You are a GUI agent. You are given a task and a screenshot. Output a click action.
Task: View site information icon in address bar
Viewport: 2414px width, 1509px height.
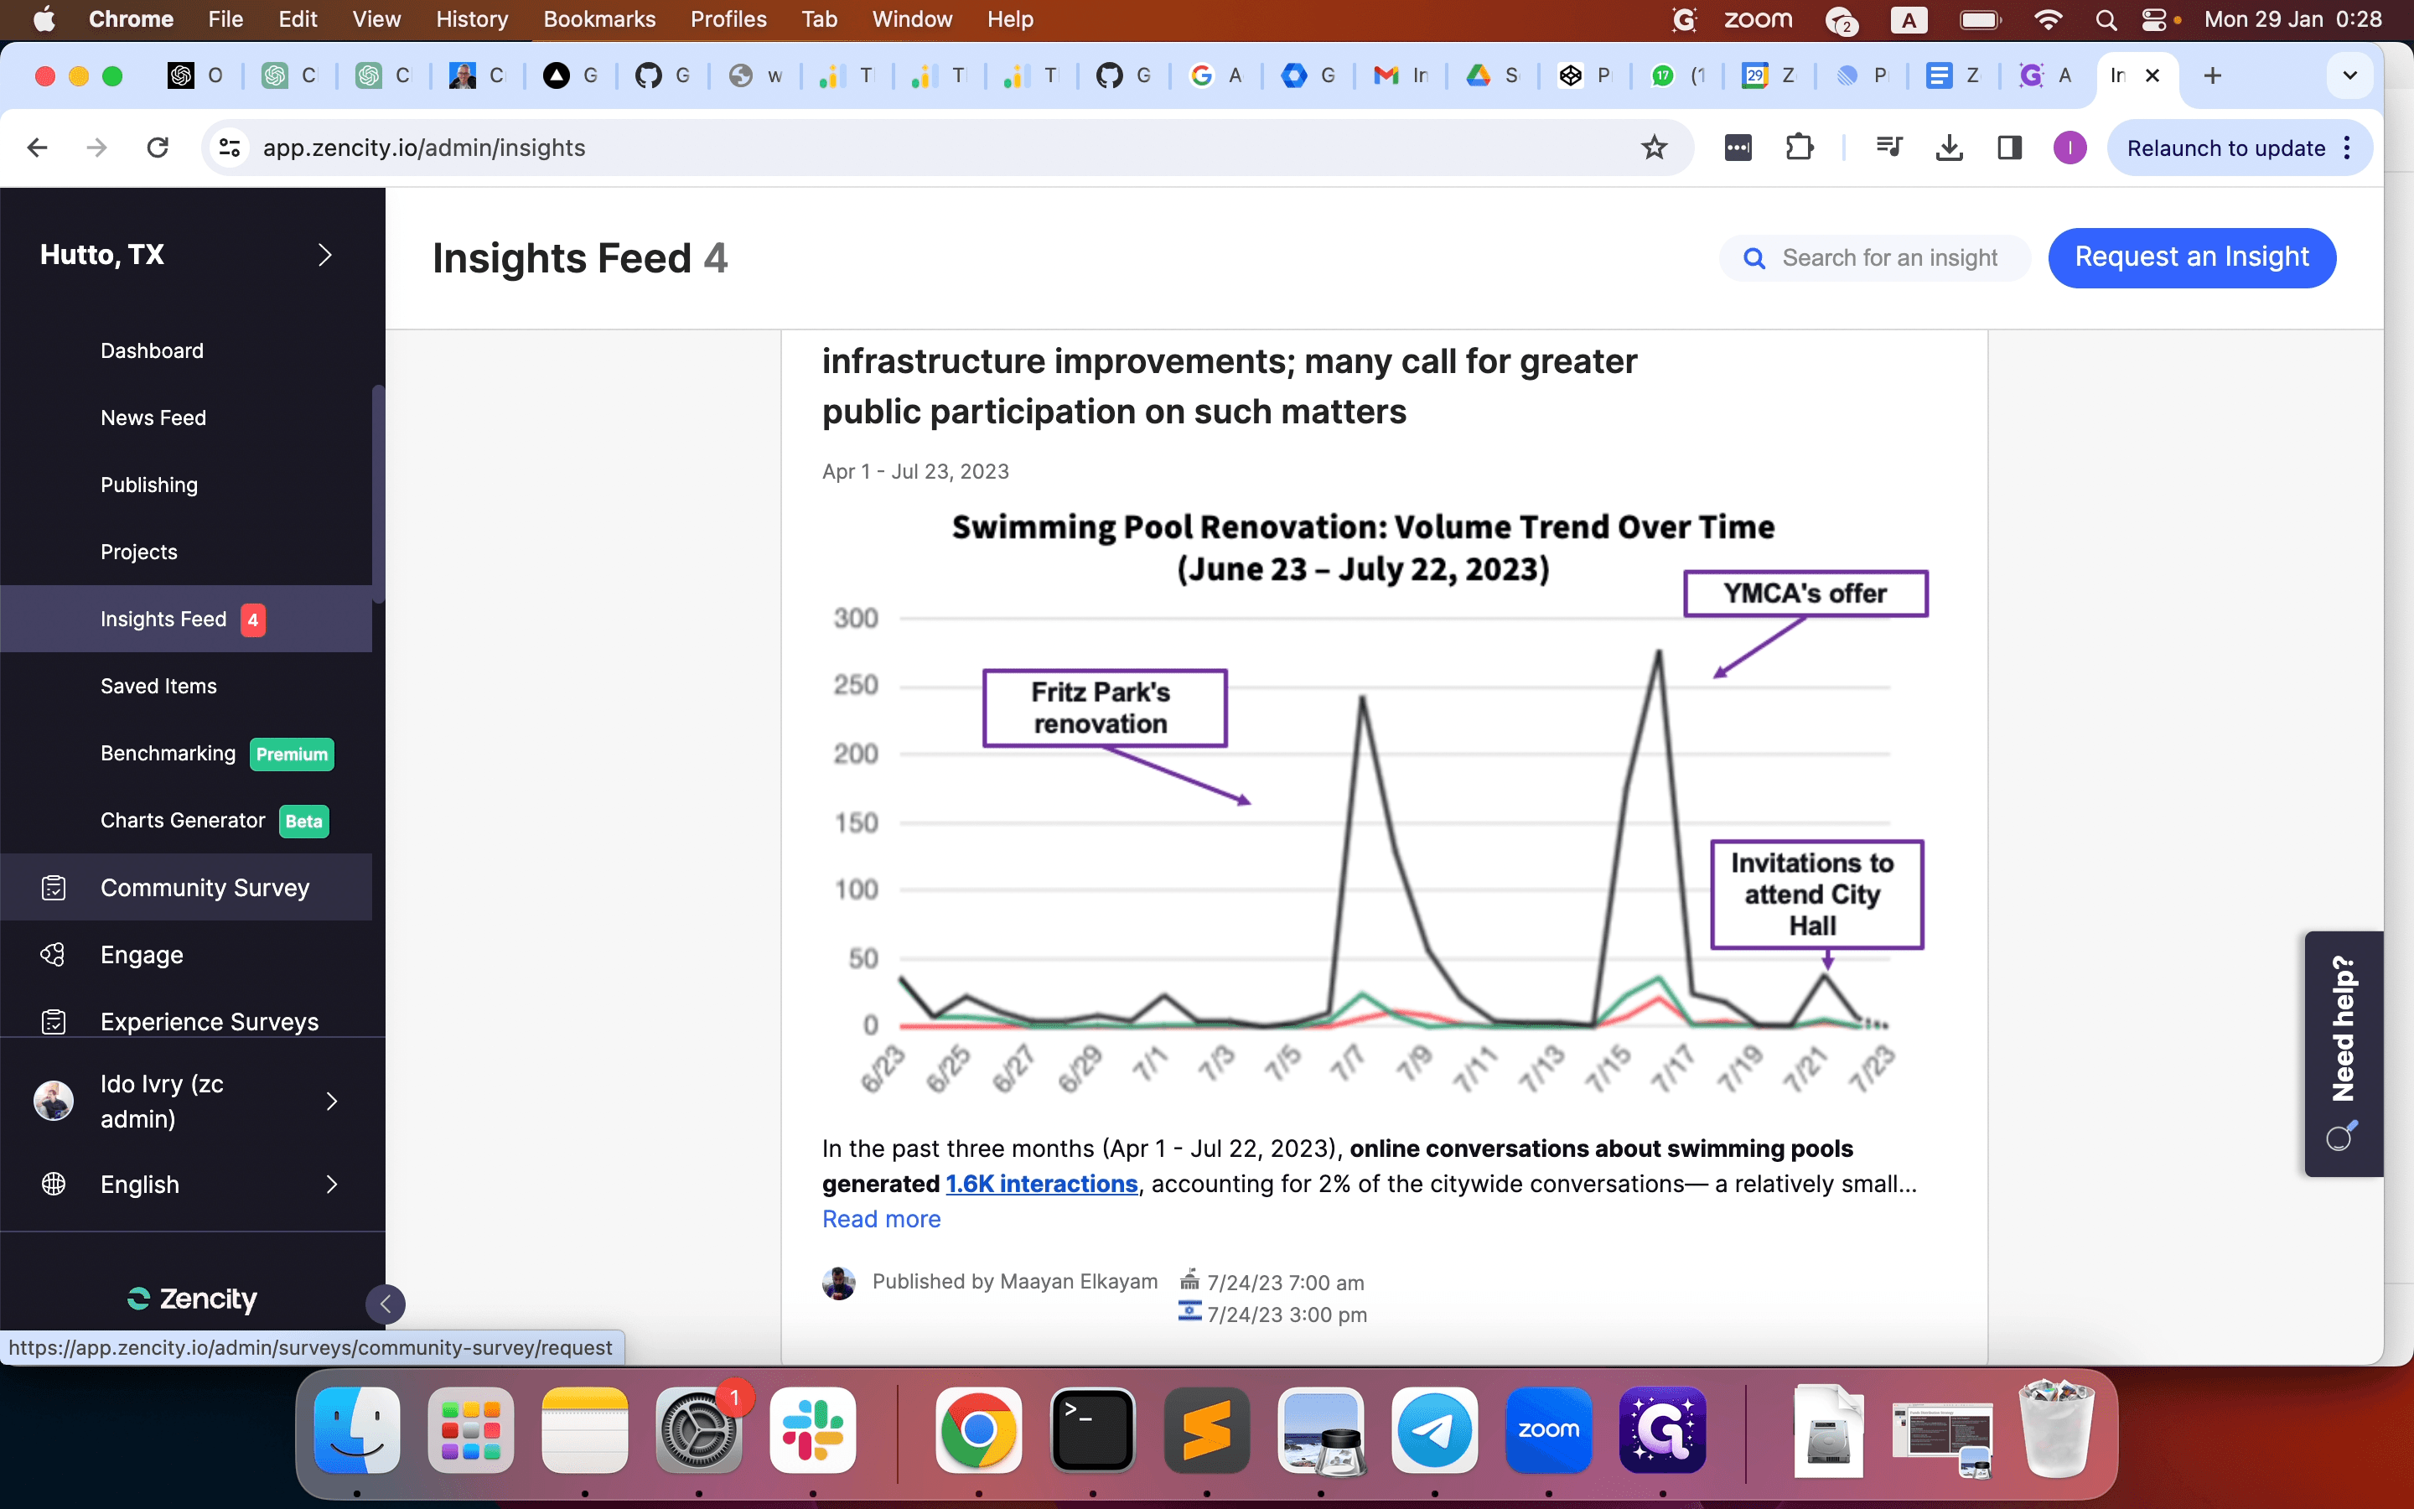click(230, 148)
